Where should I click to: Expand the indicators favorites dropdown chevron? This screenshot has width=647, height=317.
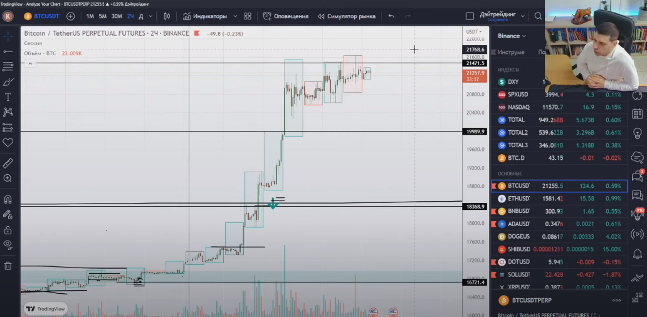pyautogui.click(x=235, y=16)
